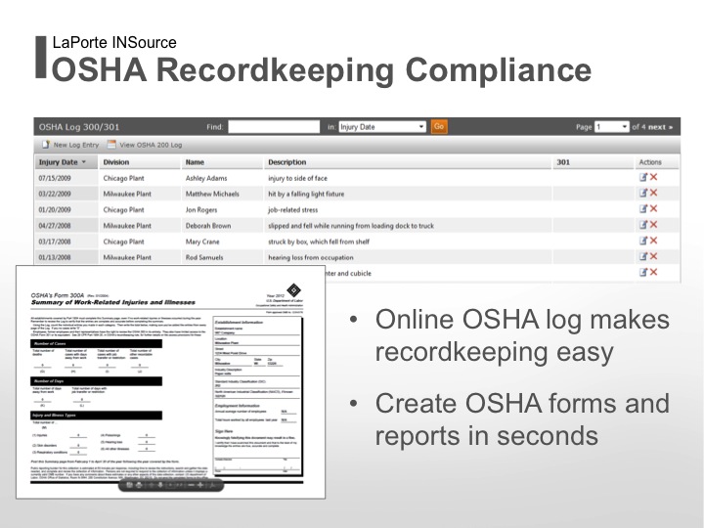The height and width of the screenshot is (528, 704).
Task: Click description 'hearing loss from occupation'
Action: [x=310, y=257]
